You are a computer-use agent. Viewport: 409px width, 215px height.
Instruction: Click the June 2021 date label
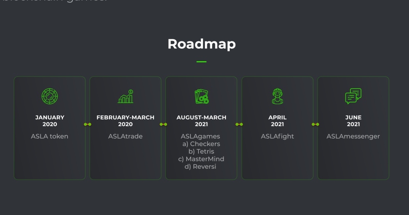(353, 121)
